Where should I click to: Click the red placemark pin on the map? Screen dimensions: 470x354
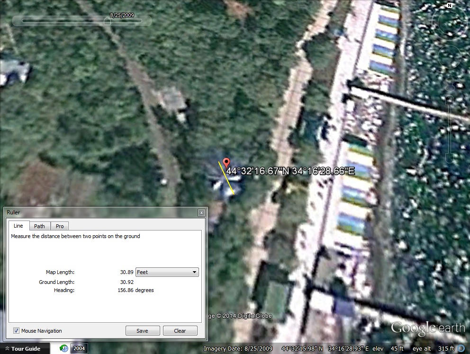(x=226, y=163)
